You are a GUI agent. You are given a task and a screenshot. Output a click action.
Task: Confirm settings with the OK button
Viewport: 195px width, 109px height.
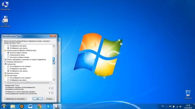tap(38, 99)
